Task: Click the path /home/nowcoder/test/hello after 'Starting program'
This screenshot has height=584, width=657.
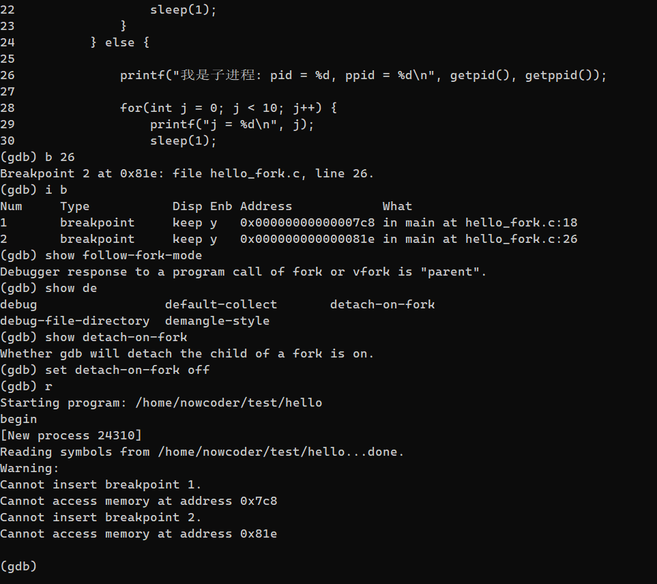Action: pos(229,403)
